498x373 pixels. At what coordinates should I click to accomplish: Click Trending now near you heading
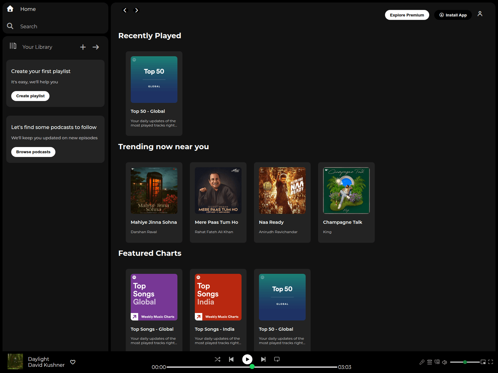coord(163,147)
